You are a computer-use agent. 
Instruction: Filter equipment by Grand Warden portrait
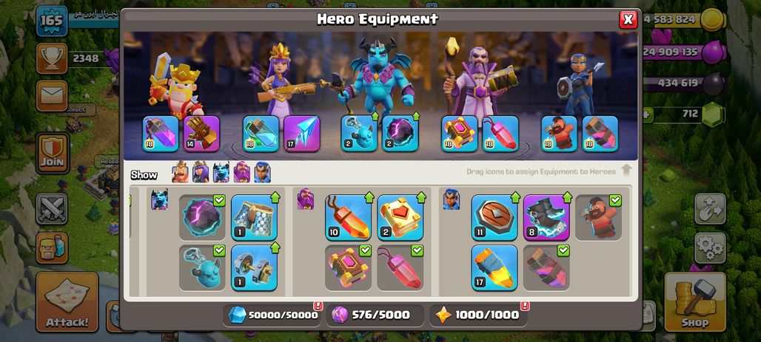(x=241, y=172)
